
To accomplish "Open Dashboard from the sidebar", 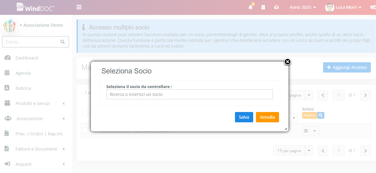I will [x=27, y=58].
